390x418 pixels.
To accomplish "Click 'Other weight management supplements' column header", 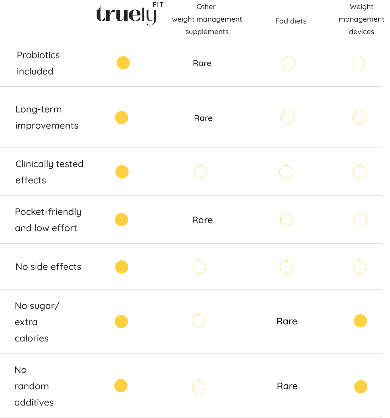I will coord(207,19).
